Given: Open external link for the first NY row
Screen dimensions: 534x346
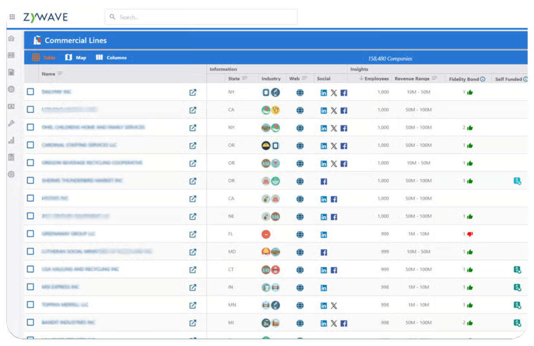Looking at the screenshot, I should pos(193,92).
